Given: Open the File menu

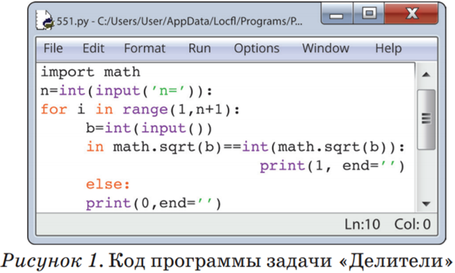Looking at the screenshot, I should [x=53, y=49].
